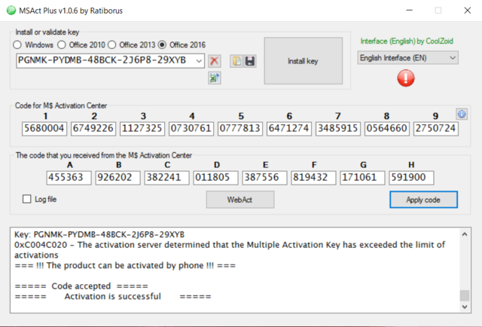Click the green MSAct Plus app icon

(11, 11)
